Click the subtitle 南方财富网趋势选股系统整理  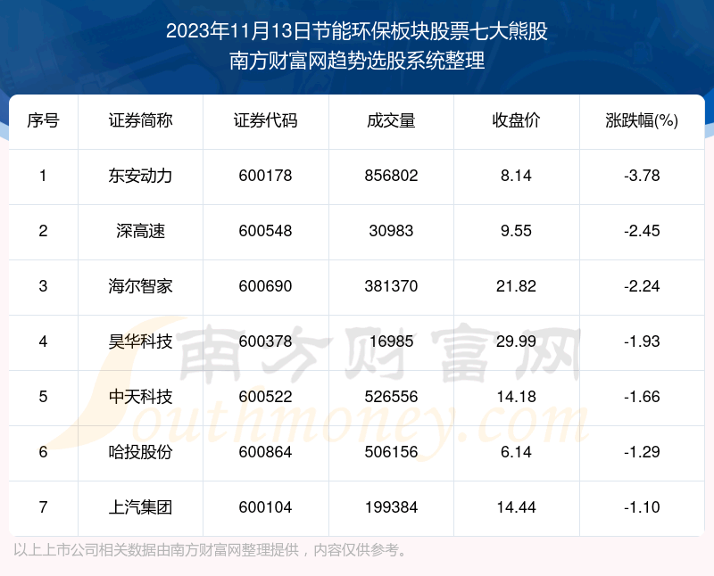click(x=357, y=61)
